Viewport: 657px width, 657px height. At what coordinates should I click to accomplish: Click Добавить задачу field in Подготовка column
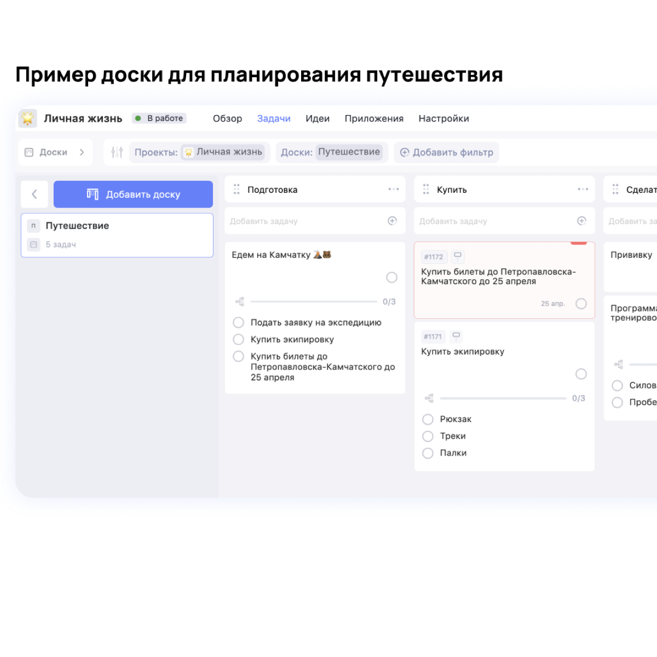pyautogui.click(x=315, y=221)
